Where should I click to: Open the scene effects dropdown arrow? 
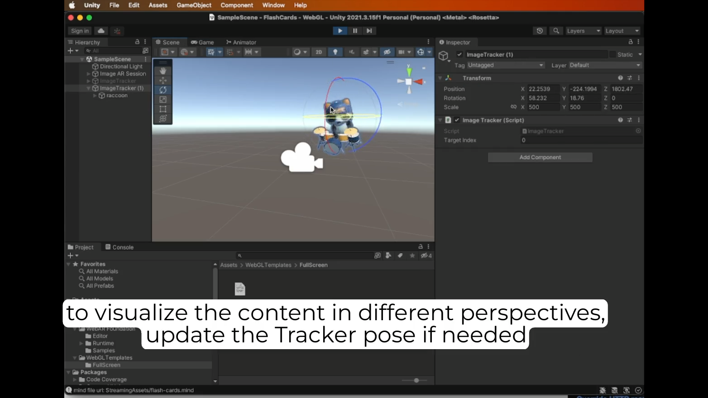[x=374, y=52]
